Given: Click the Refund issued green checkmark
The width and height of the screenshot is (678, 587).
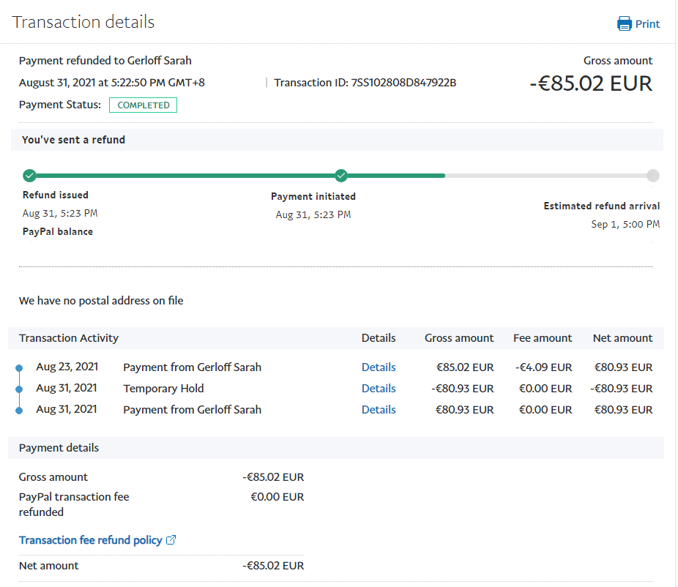Looking at the screenshot, I should [x=29, y=176].
